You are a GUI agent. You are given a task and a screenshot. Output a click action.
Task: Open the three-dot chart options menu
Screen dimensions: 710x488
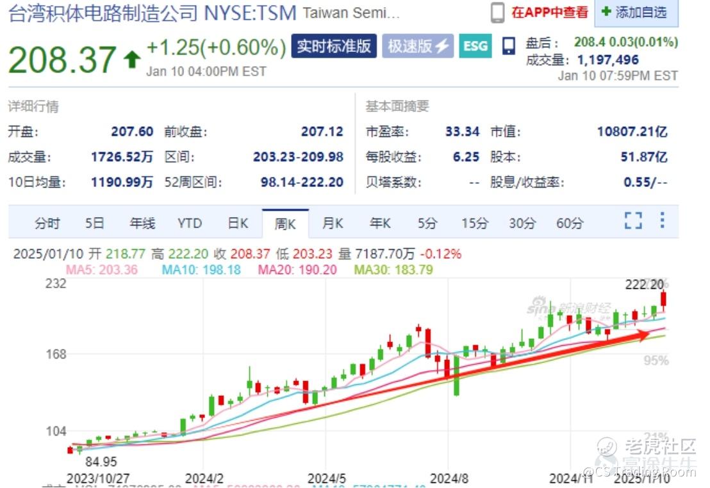tap(662, 220)
